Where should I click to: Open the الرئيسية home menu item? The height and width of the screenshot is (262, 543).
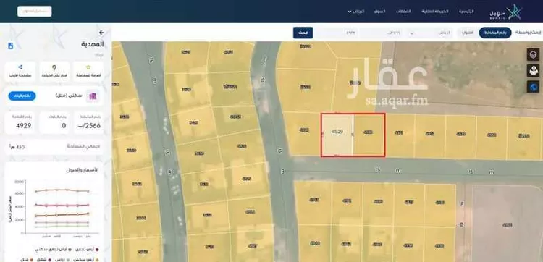pyautogui.click(x=466, y=12)
